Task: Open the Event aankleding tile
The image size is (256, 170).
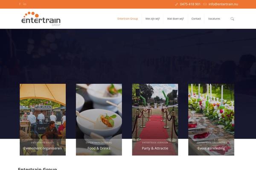Action: tap(211, 119)
